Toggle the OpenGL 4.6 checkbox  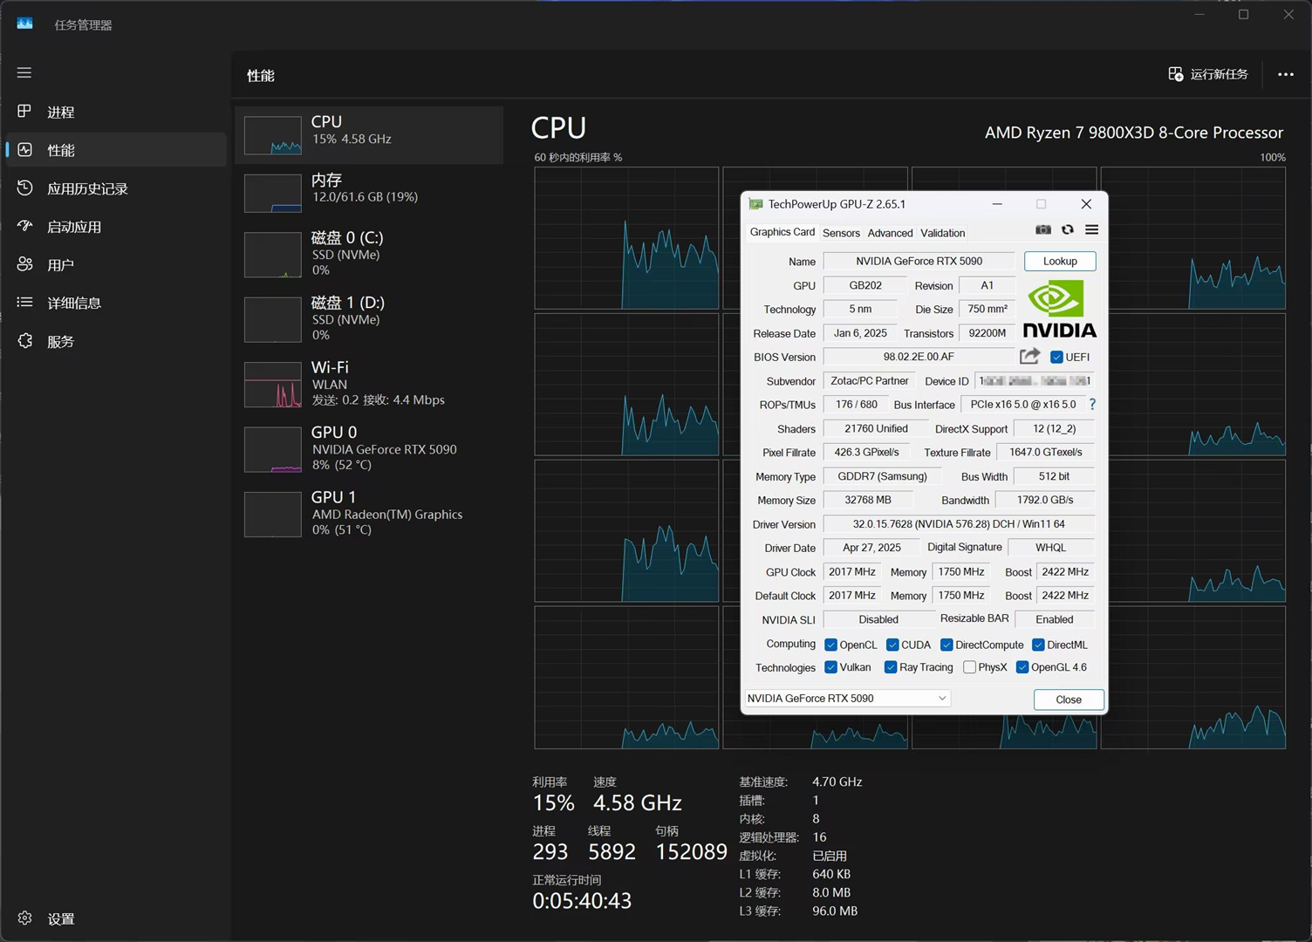(x=1022, y=667)
